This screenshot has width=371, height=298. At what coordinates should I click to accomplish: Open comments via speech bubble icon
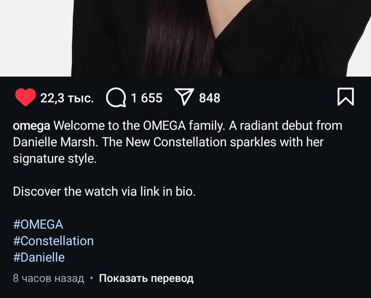click(116, 98)
